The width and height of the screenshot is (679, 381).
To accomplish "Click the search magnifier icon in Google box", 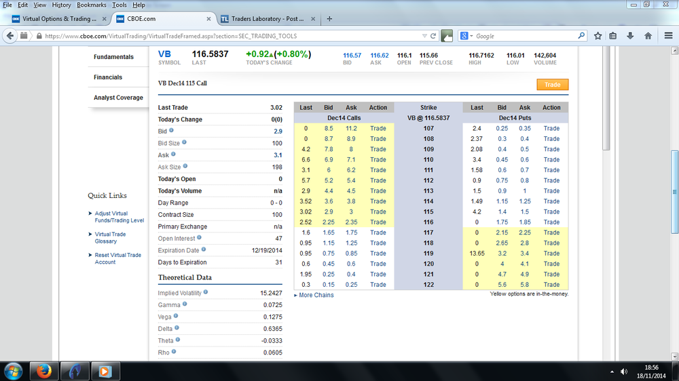I will click(581, 36).
